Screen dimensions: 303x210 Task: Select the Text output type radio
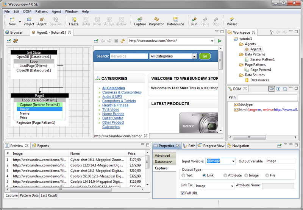184,176
